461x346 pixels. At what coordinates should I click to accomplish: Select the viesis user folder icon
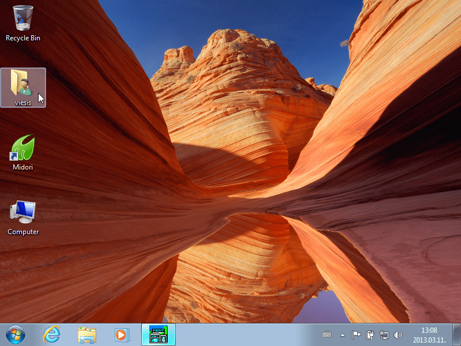(x=23, y=88)
